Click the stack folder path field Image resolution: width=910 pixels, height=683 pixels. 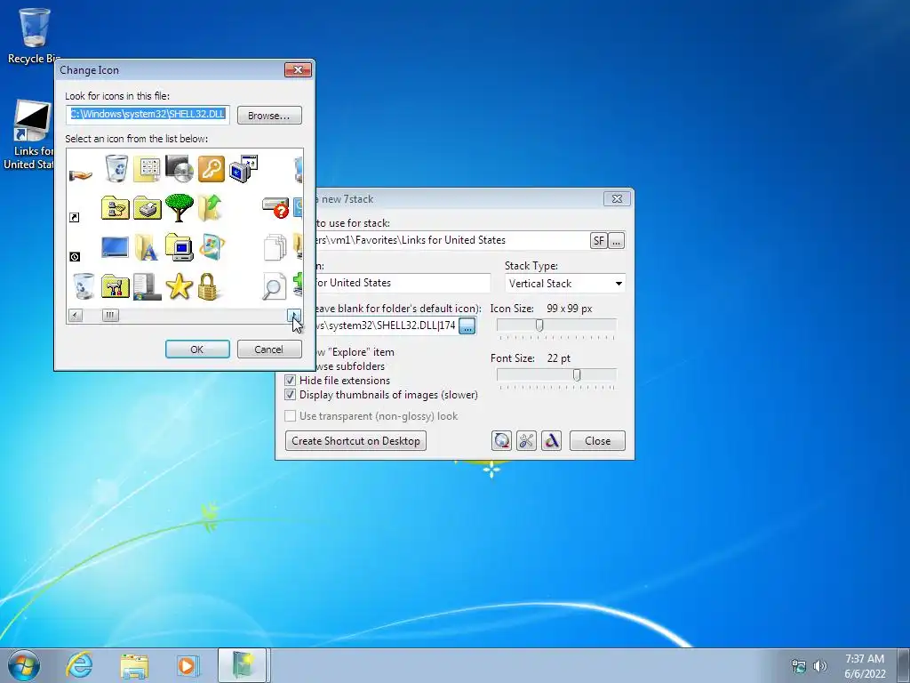coord(451,240)
